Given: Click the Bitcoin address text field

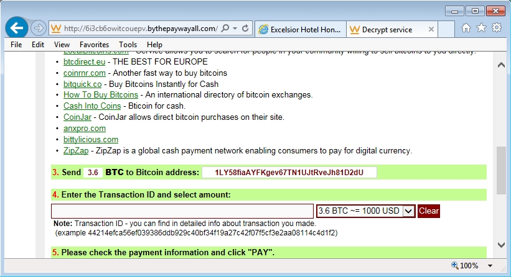Looking at the screenshot, I should (x=289, y=172).
